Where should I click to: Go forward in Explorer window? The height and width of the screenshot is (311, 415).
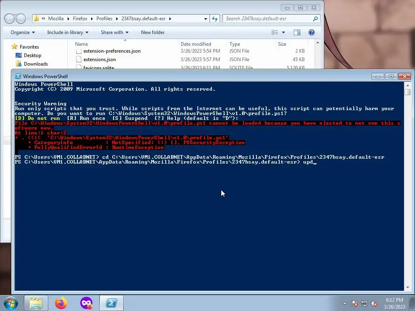[21, 19]
